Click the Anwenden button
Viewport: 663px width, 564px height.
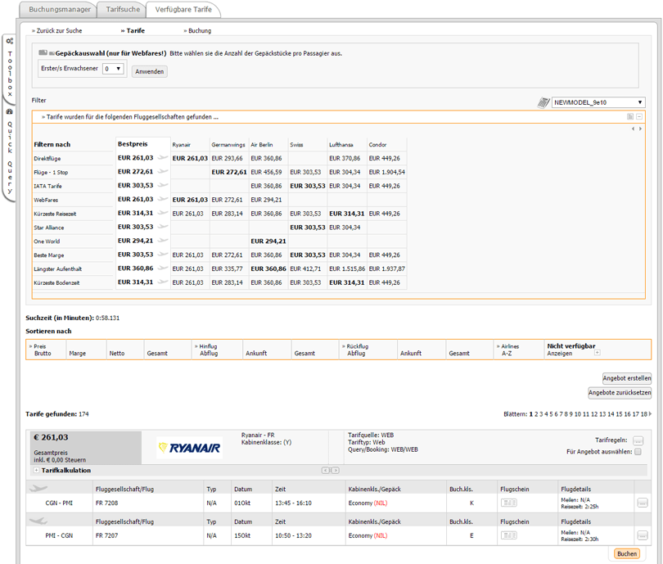tap(149, 71)
